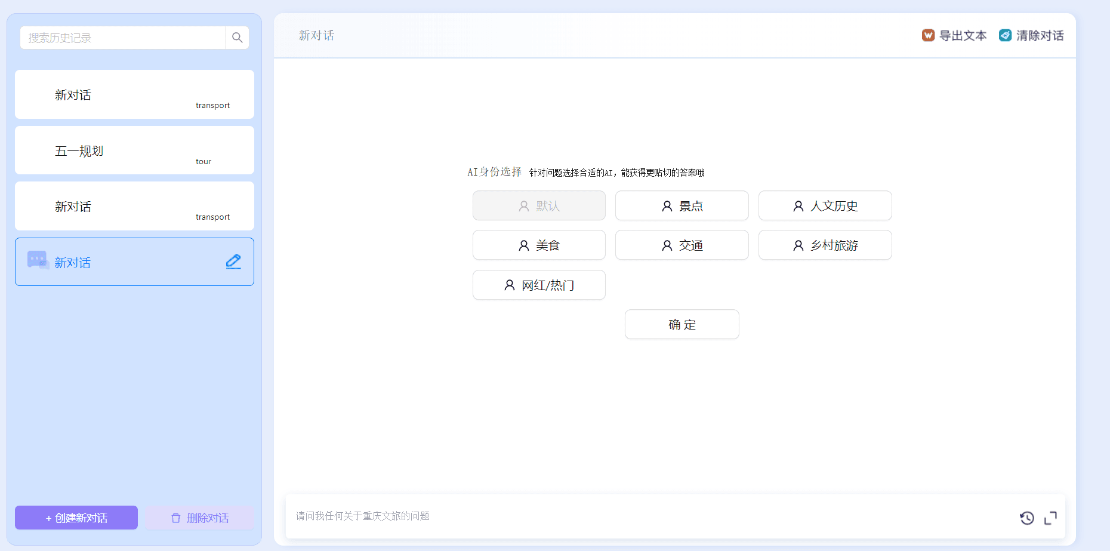Screen dimensions: 1110x551
Task: Click the edit pencil icon on selected conversation
Action: pos(233,261)
